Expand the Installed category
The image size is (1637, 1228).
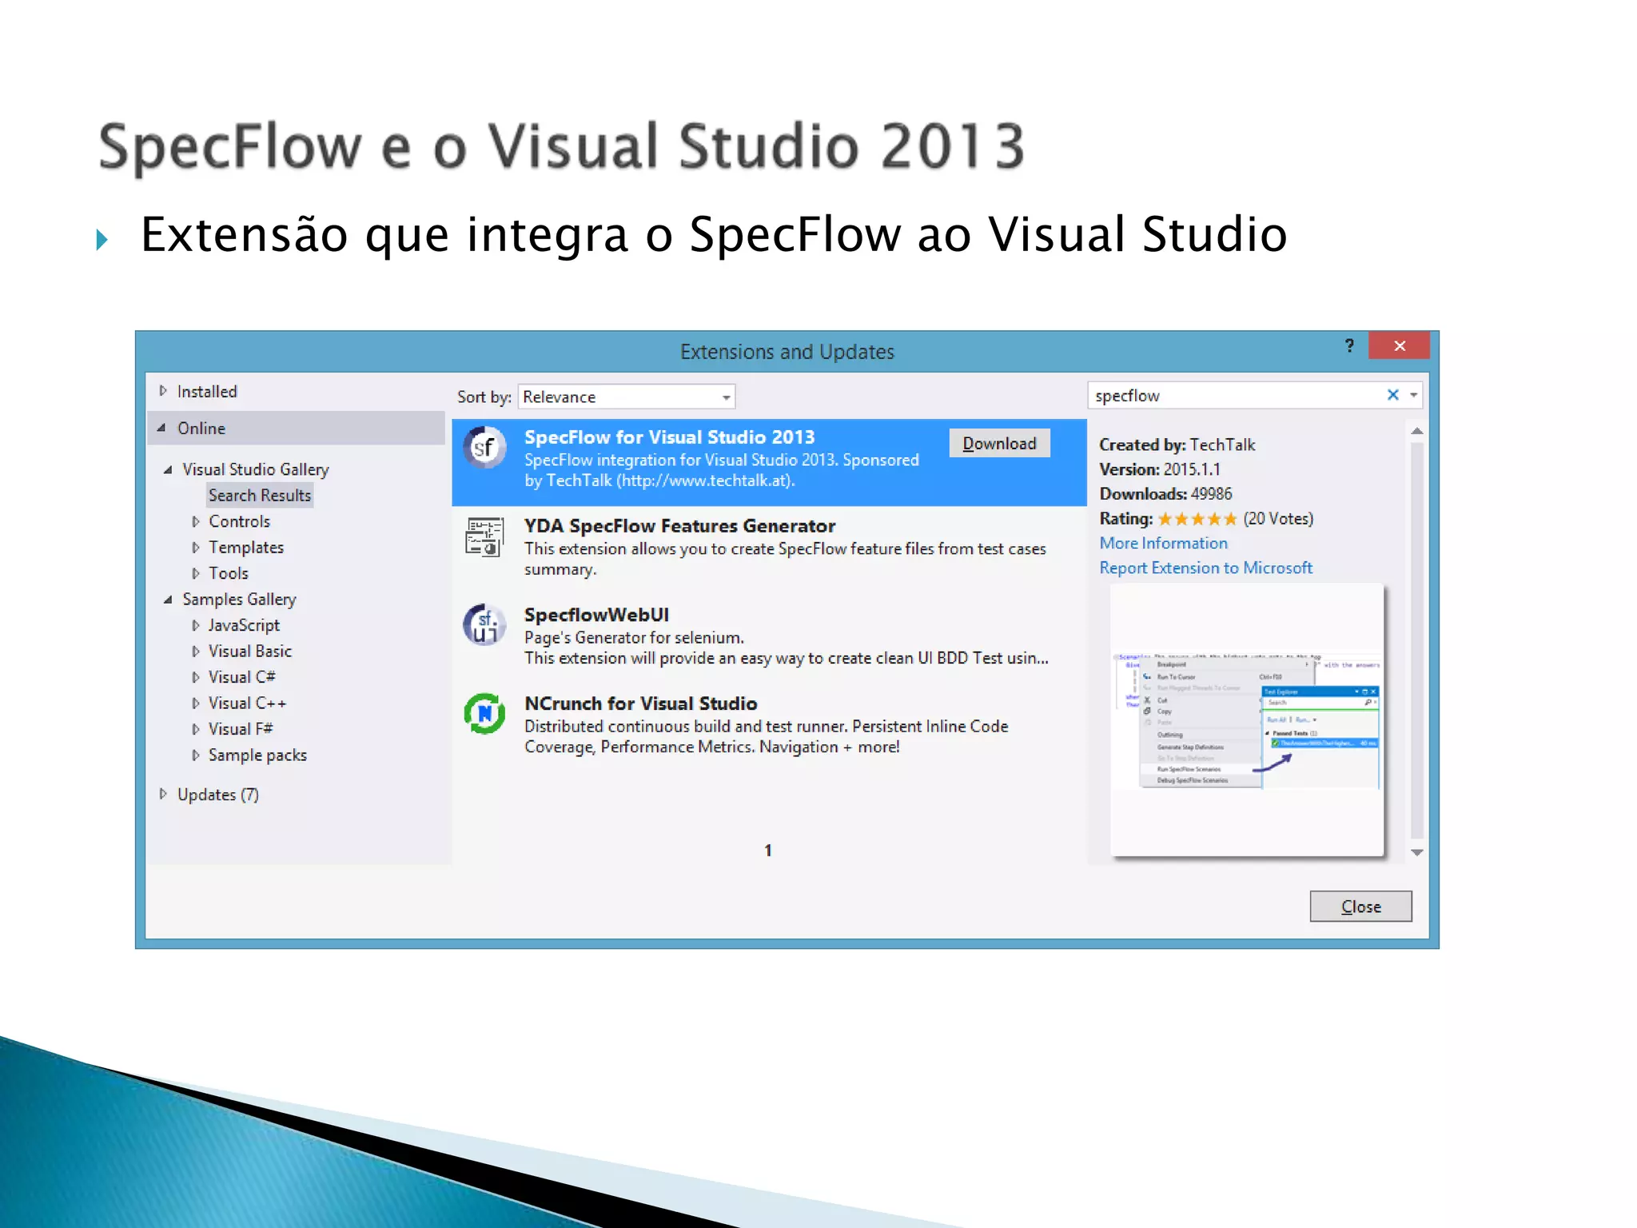click(163, 391)
